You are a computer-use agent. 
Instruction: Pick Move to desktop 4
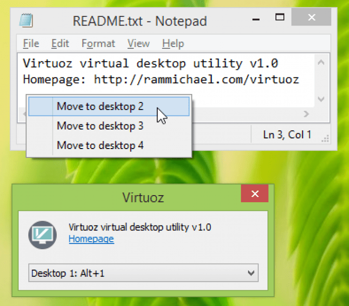point(100,146)
